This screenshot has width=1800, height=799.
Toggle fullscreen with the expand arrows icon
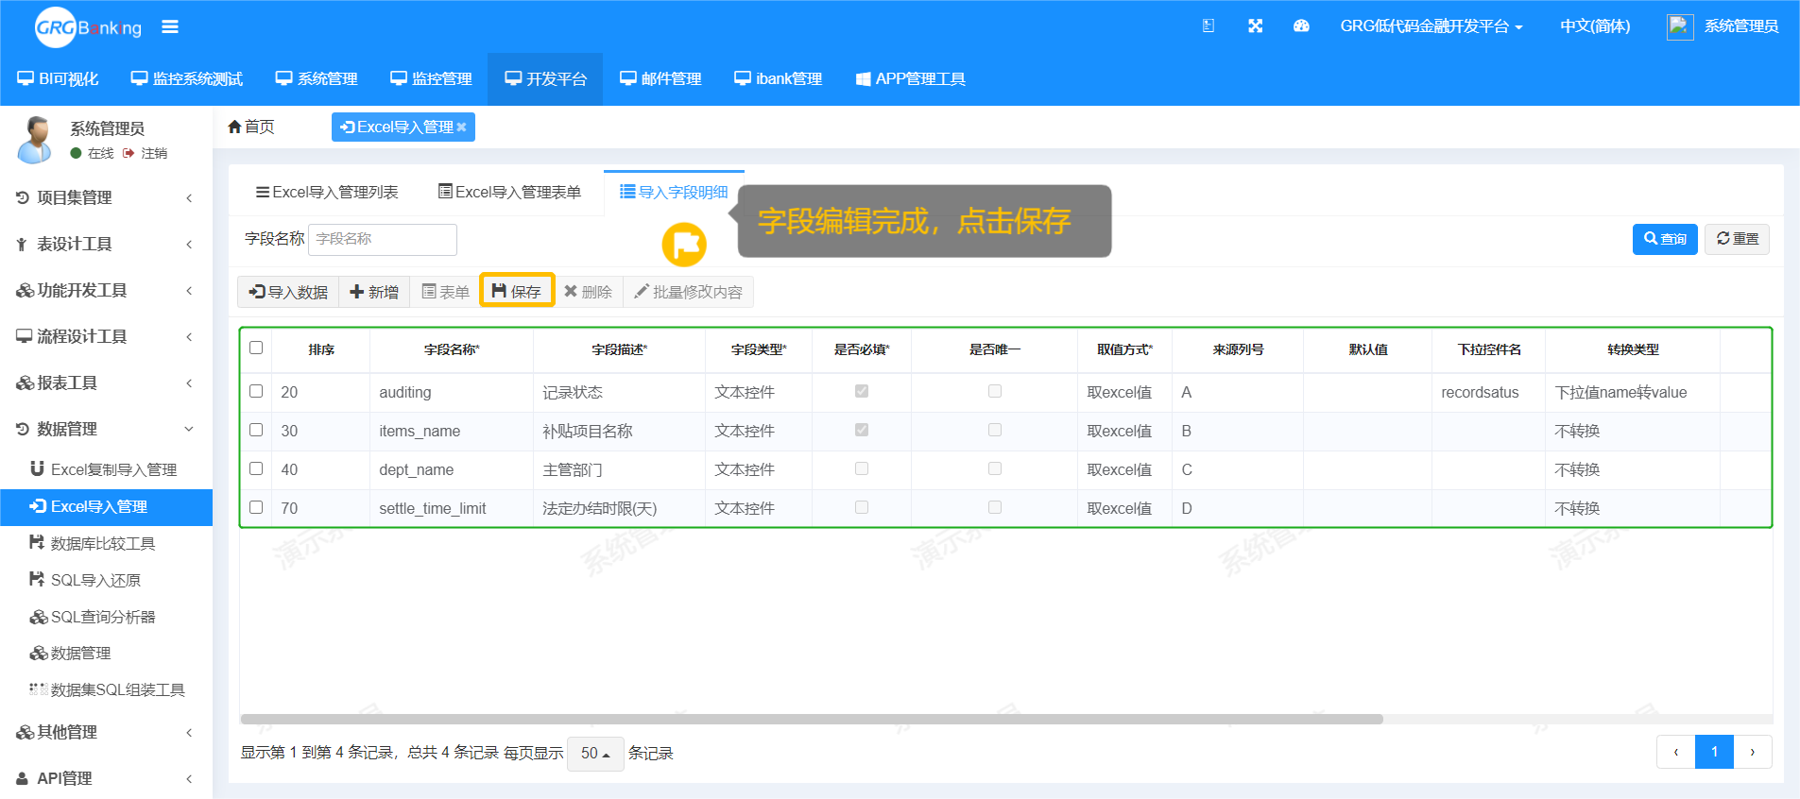(x=1255, y=26)
